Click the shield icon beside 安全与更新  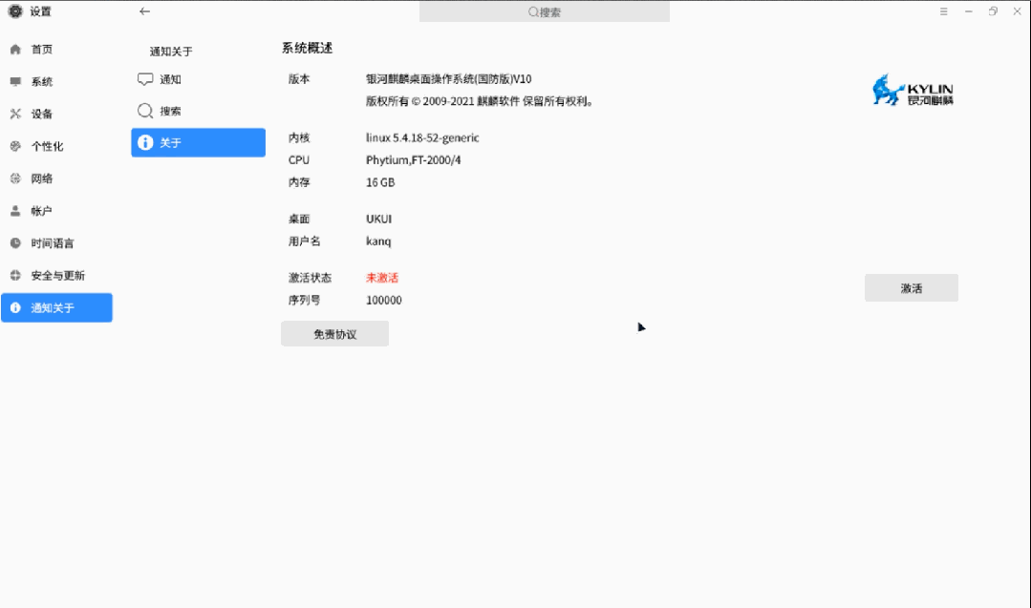pos(16,275)
